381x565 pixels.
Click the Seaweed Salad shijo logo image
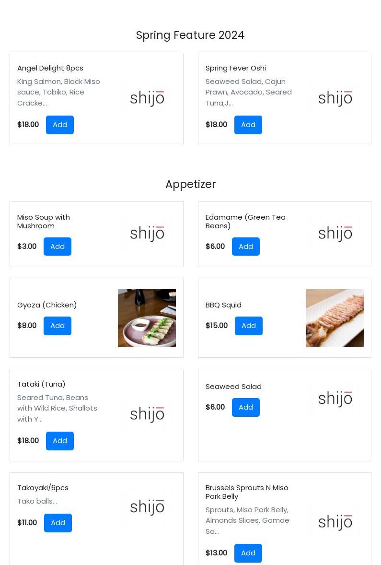(335, 399)
